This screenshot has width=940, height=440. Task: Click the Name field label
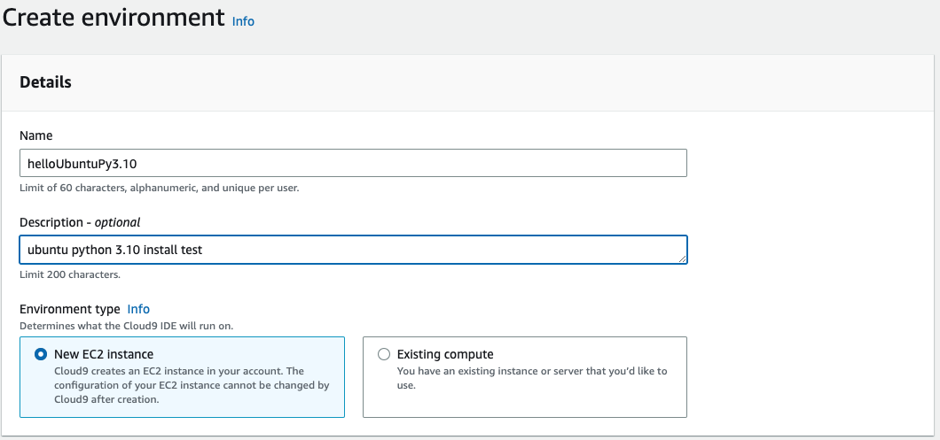(35, 135)
